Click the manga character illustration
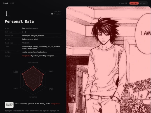The height and width of the screenshot is (113, 151). pyautogui.click(x=108, y=60)
